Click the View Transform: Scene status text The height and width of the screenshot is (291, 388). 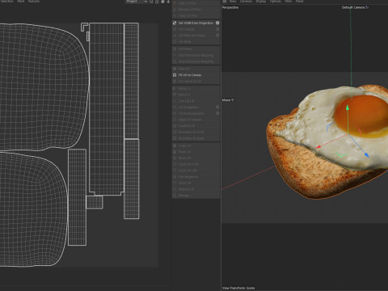point(238,288)
